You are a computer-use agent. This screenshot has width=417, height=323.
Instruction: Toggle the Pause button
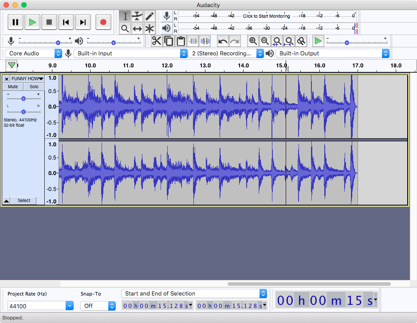point(16,22)
